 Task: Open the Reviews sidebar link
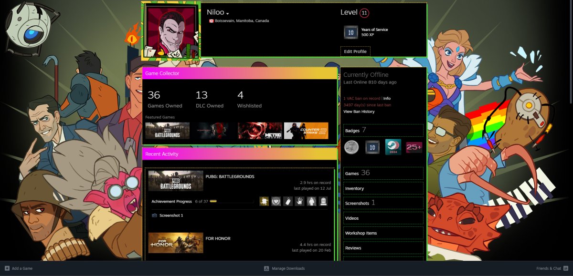(383, 248)
